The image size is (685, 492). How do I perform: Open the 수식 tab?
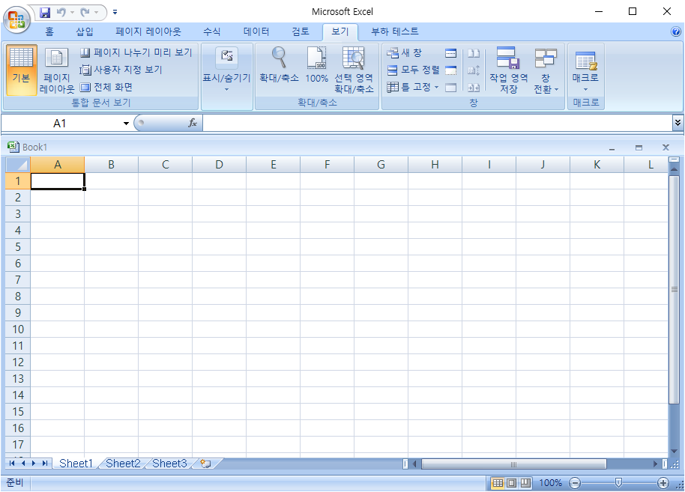click(212, 31)
